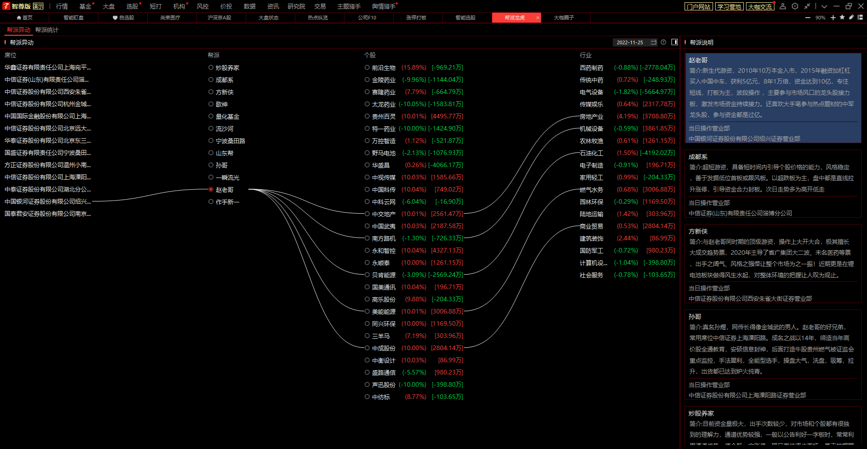This screenshot has height=449, width=867.
Task: Select the 赵老哥 radio button
Action: coord(211,189)
